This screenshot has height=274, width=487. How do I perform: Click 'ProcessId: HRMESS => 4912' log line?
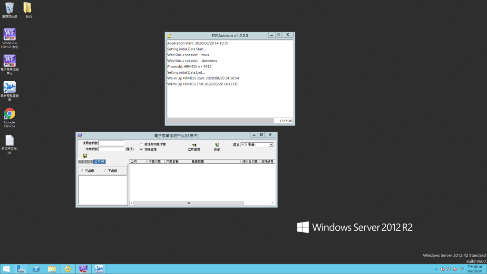click(x=189, y=67)
